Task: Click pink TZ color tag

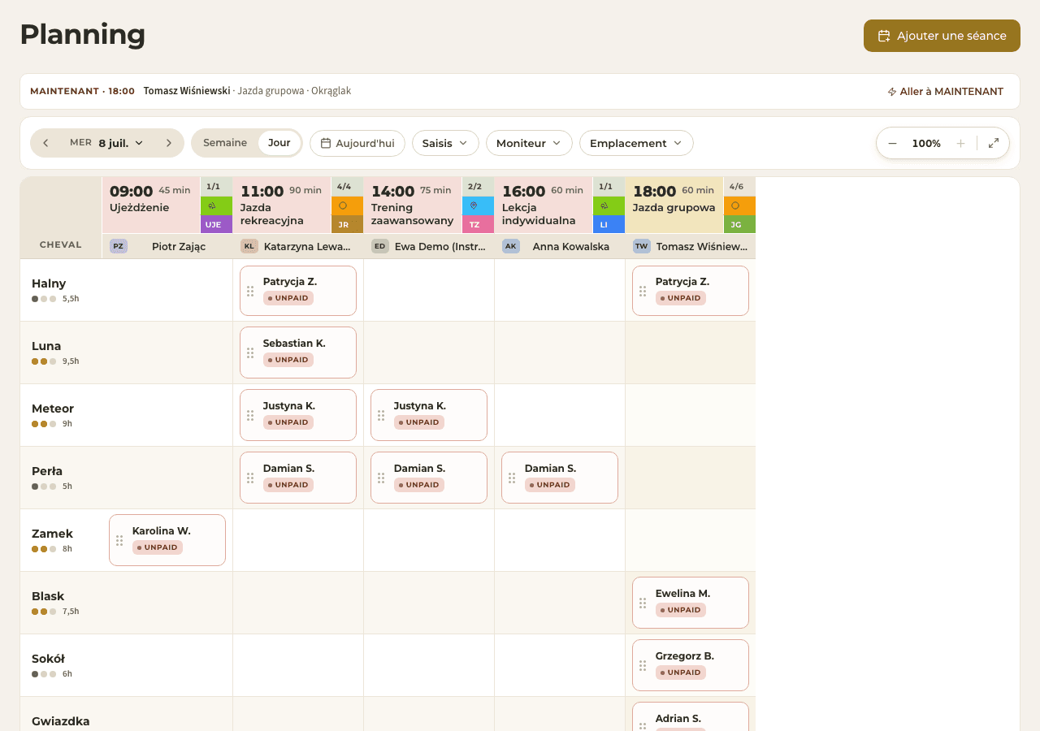Action: [x=478, y=225]
